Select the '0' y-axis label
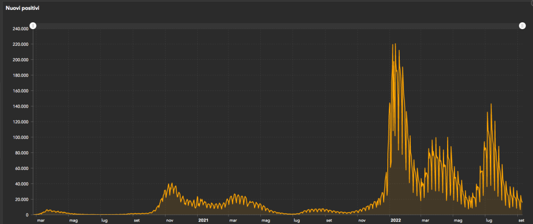The width and height of the screenshot is (533, 224). 27,215
